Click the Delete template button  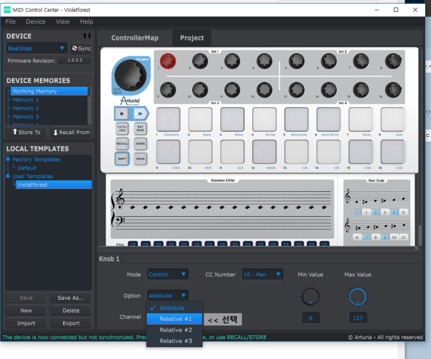[71, 310]
